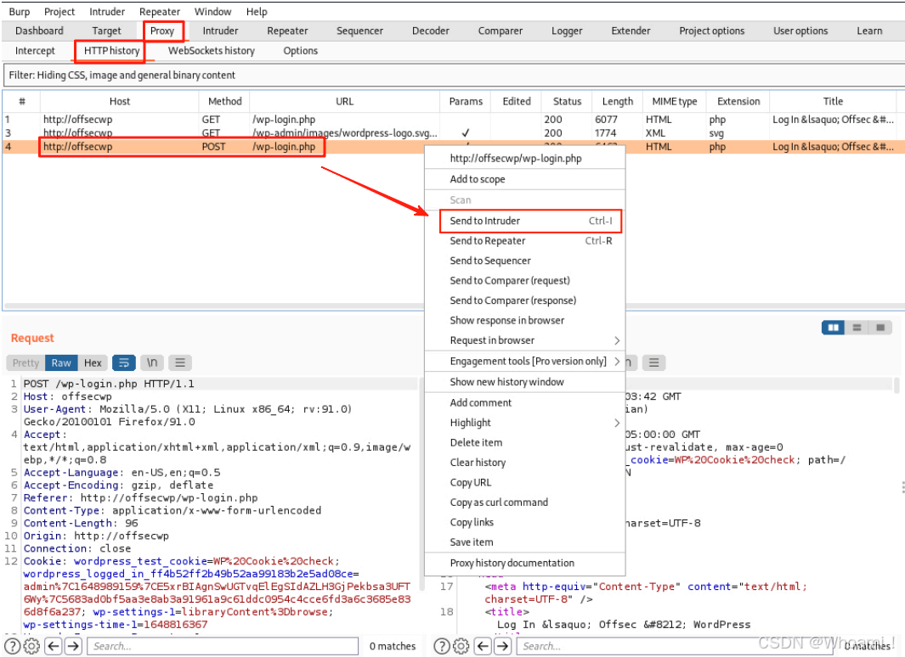
Task: Choose Save item in context menu
Action: (x=524, y=542)
